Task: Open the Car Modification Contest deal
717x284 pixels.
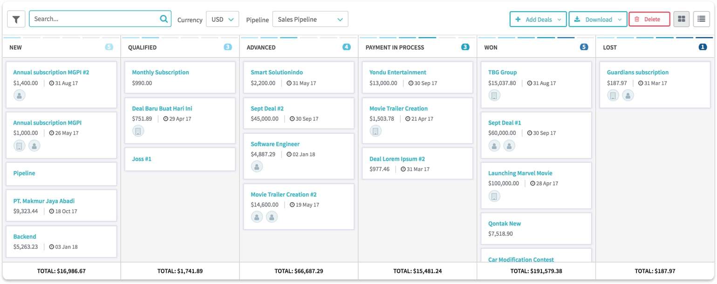Action: click(x=521, y=259)
